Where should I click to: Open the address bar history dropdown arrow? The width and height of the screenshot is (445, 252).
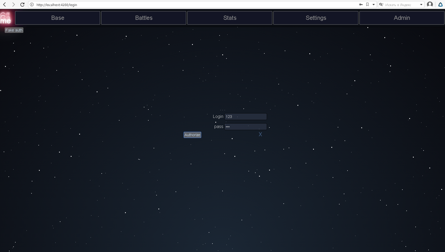pos(374,4)
